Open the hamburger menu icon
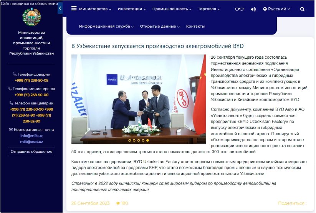This screenshot has width=316, height=213. 74,8
